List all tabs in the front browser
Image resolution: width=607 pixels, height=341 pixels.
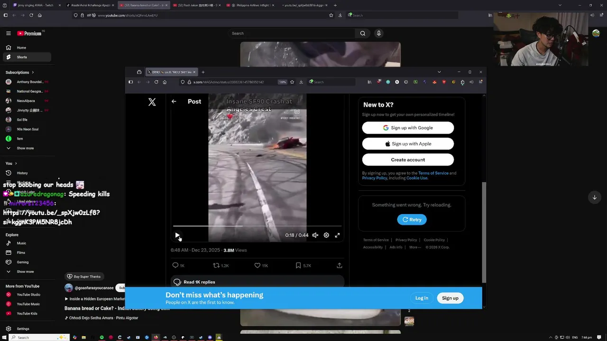[x=439, y=72]
